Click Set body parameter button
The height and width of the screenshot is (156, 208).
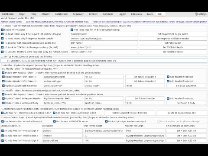(x=186, y=86)
